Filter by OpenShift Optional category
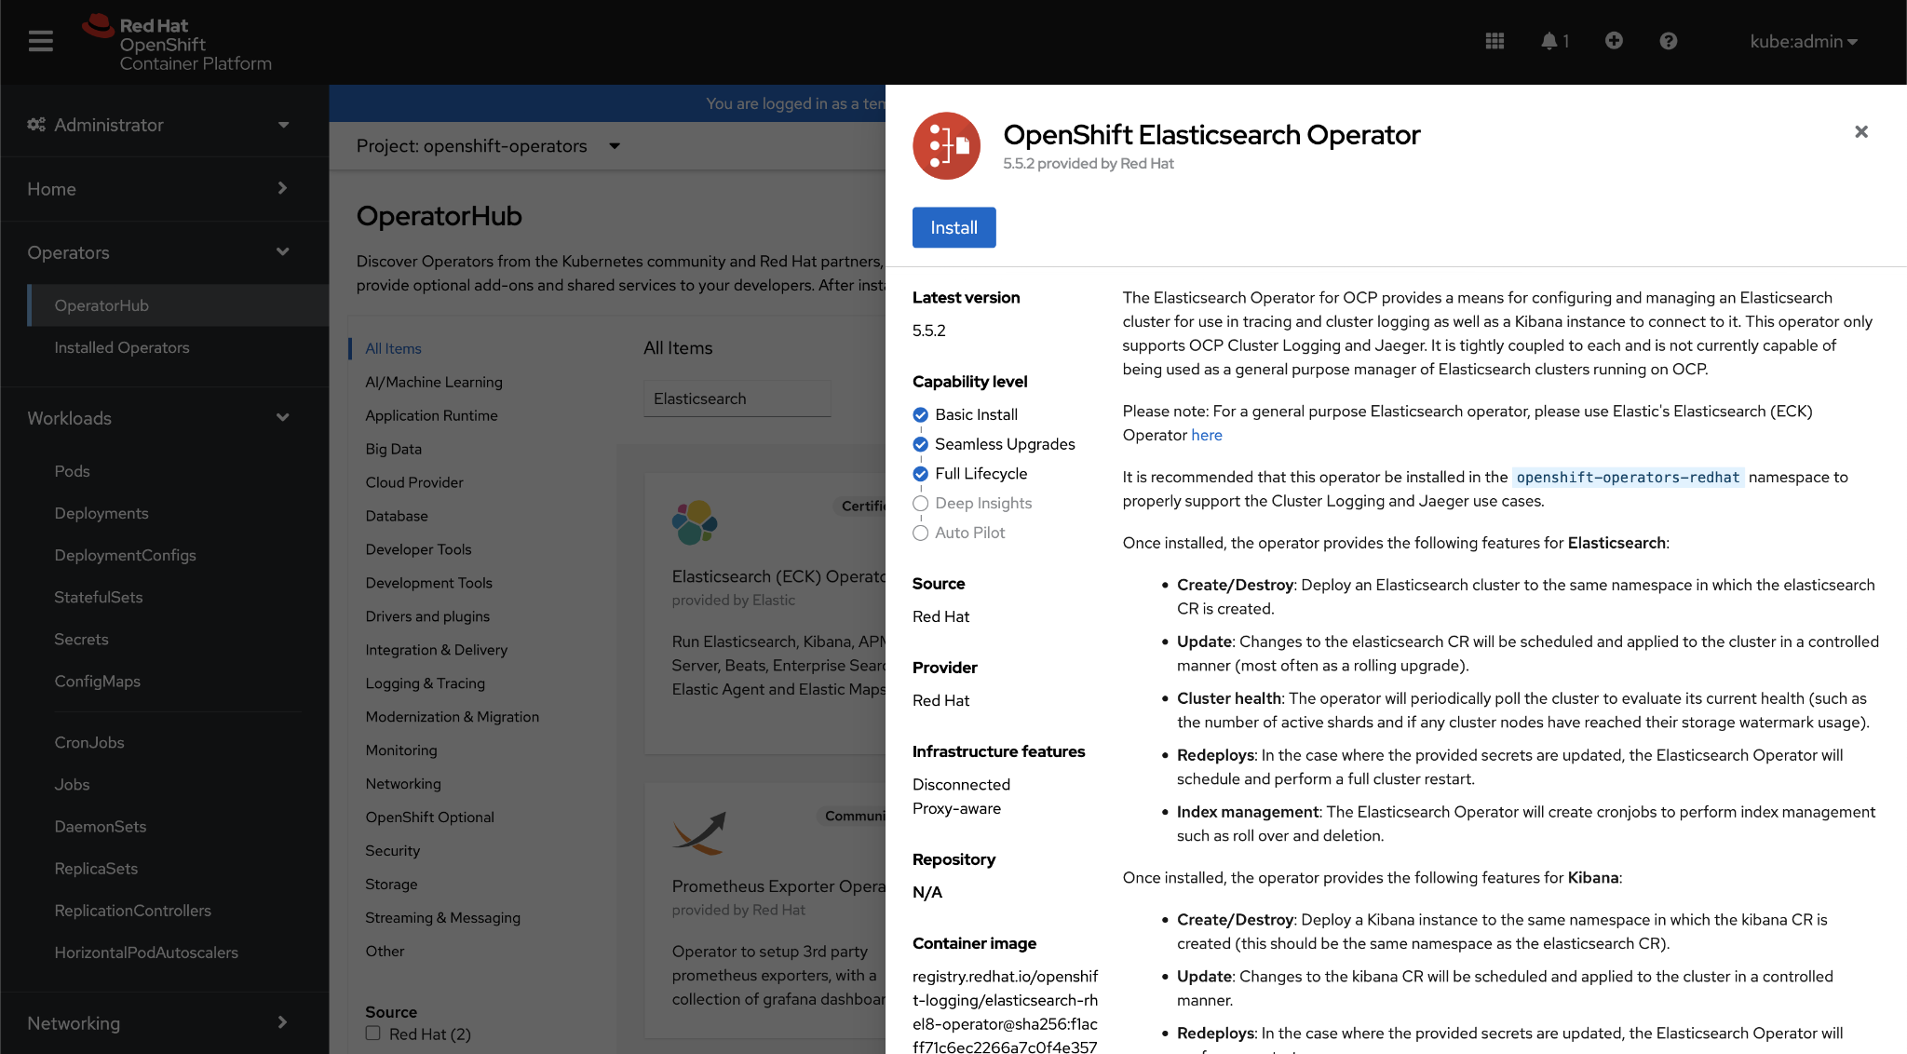The height and width of the screenshot is (1054, 1907). point(429,818)
